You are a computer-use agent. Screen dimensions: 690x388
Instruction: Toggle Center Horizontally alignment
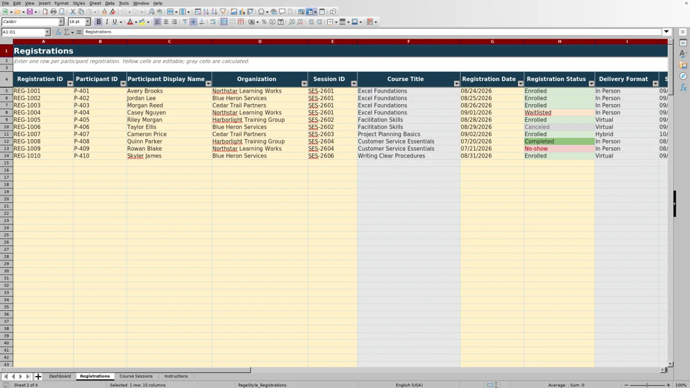click(x=166, y=22)
